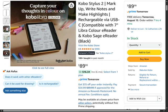Expand the See more details chevron
This screenshot has height=112, width=168.
129,89
